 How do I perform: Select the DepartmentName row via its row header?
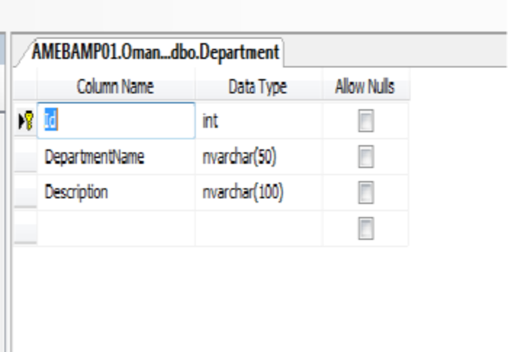25,157
